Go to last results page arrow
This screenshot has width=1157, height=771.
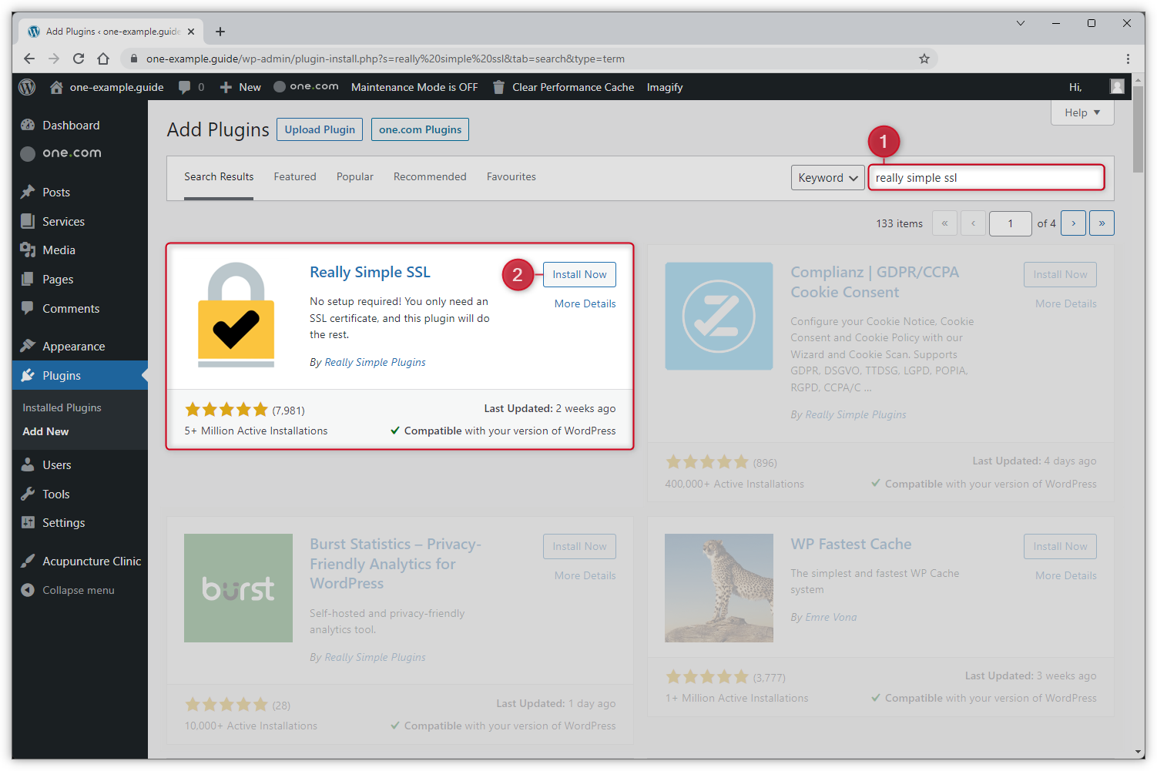click(x=1102, y=223)
